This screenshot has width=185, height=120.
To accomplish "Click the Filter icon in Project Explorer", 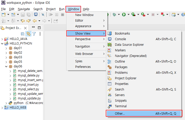I will coord(34,34).
